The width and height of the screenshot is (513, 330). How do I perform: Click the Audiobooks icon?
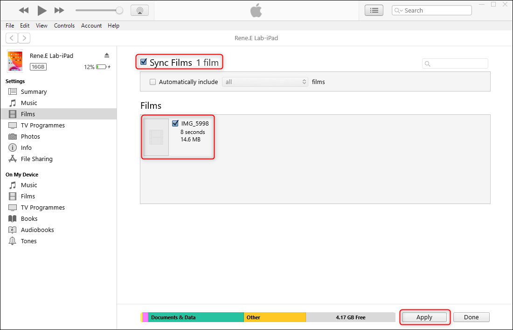(13, 230)
